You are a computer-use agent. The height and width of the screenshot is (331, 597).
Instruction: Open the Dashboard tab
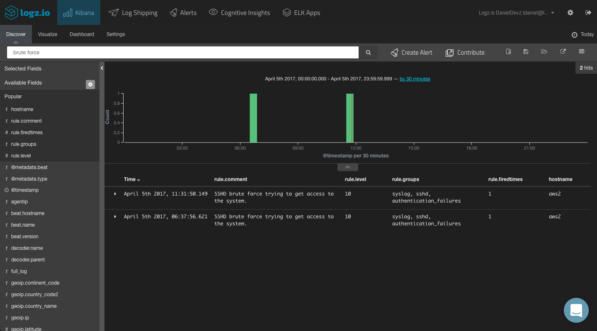tap(82, 34)
